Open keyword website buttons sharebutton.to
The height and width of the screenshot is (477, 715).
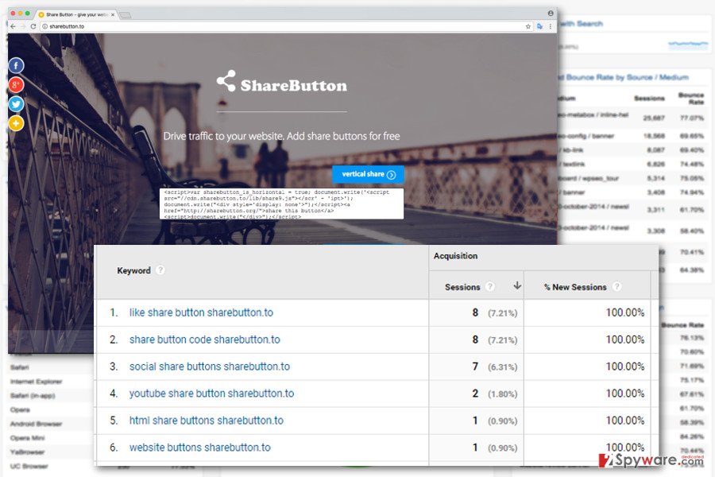(x=199, y=448)
